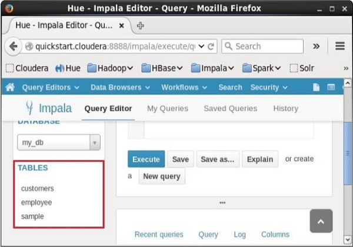The image size is (353, 247).
Task: Open the Query Editors dropdown menu
Action: [50, 88]
